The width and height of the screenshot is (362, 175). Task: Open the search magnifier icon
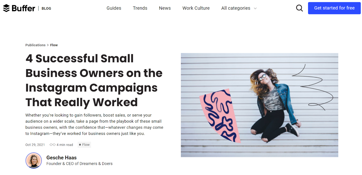pyautogui.click(x=299, y=8)
